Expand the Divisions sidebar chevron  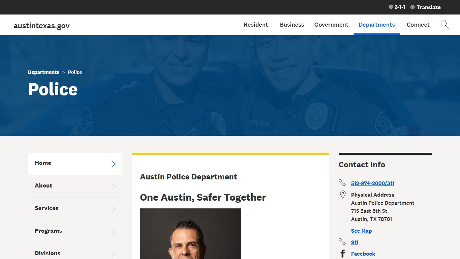point(113,254)
